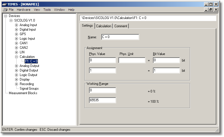The width and height of the screenshot is (224, 137).
Task: Open the Help menu
Action: [71, 10]
